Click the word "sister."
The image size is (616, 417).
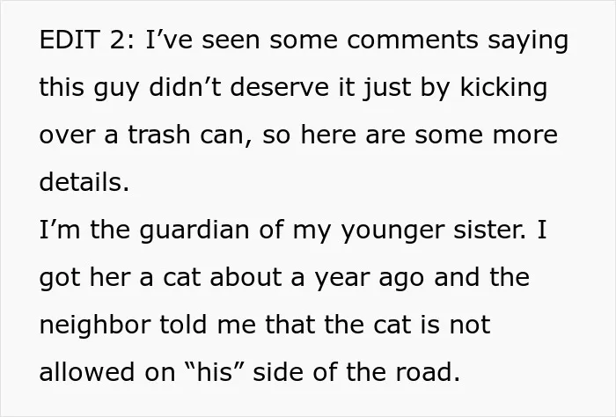[x=489, y=230]
